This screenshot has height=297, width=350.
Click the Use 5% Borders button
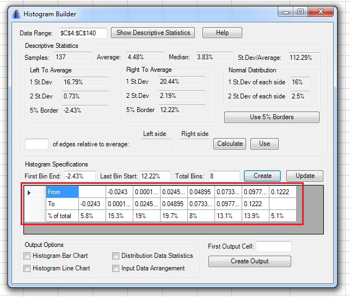pos(272,117)
